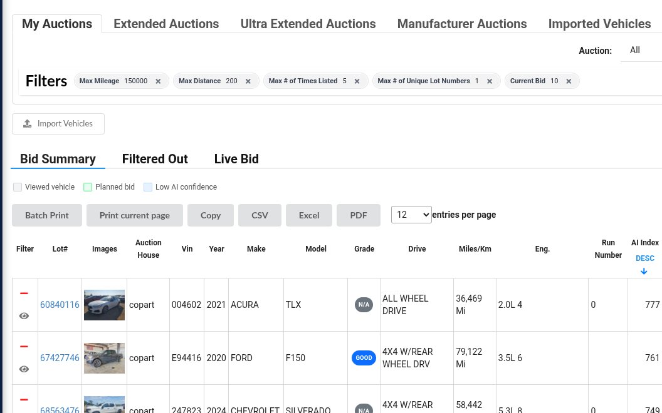Image resolution: width=662 pixels, height=413 pixels.
Task: Remove the Max # of Times Listed filter
Action: [357, 81]
